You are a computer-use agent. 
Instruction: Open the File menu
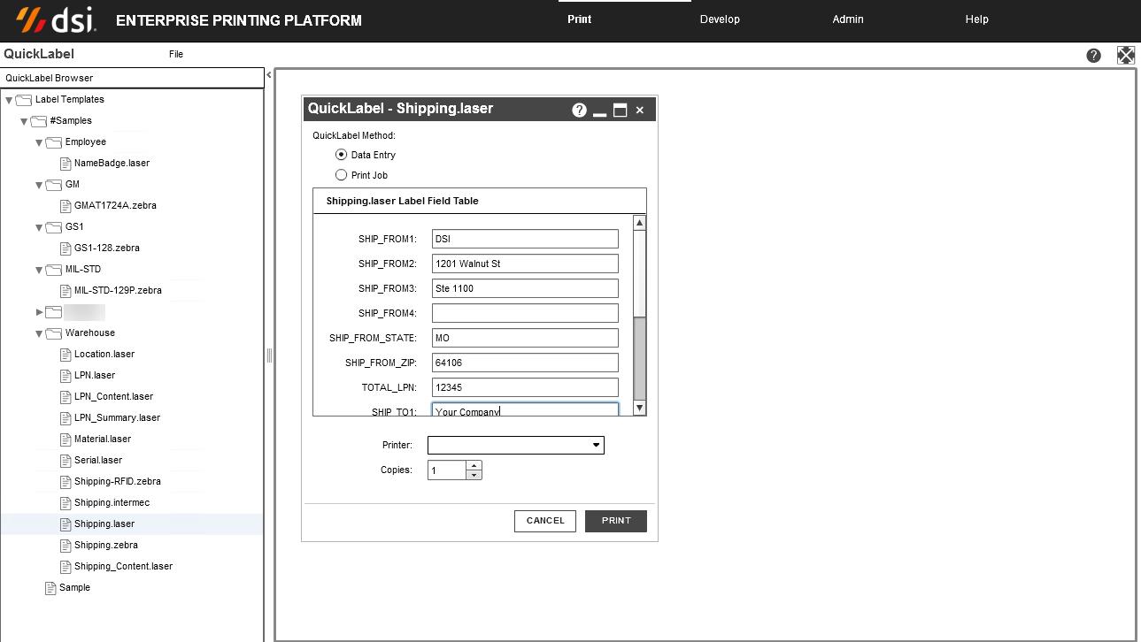[176, 55]
